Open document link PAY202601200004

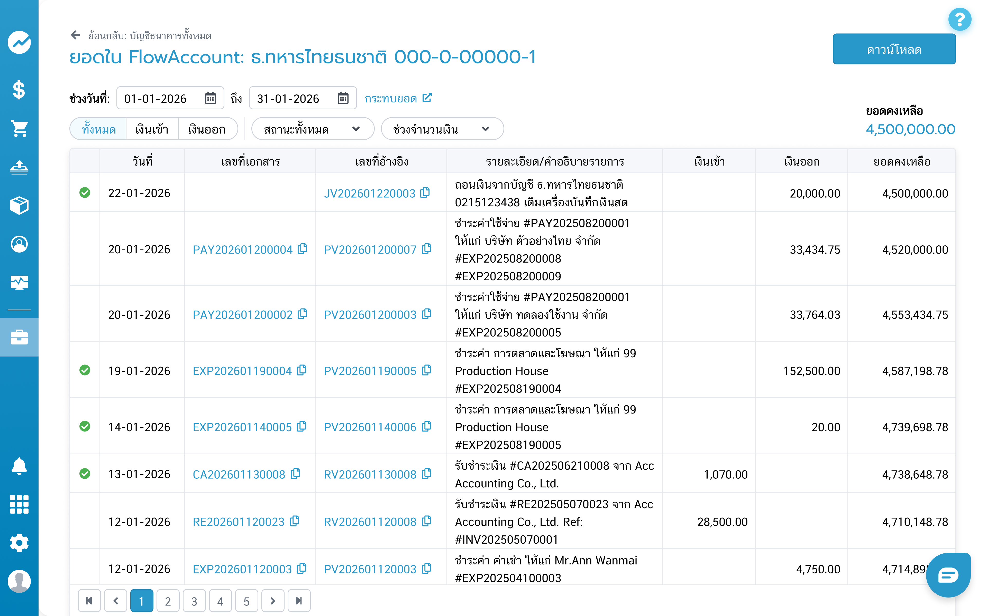pos(243,249)
